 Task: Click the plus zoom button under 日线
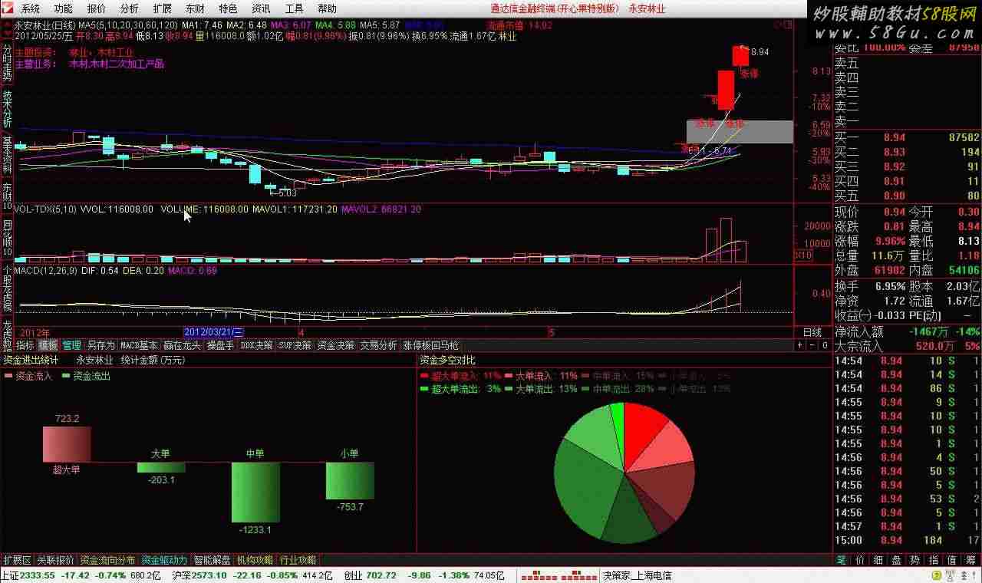click(800, 345)
